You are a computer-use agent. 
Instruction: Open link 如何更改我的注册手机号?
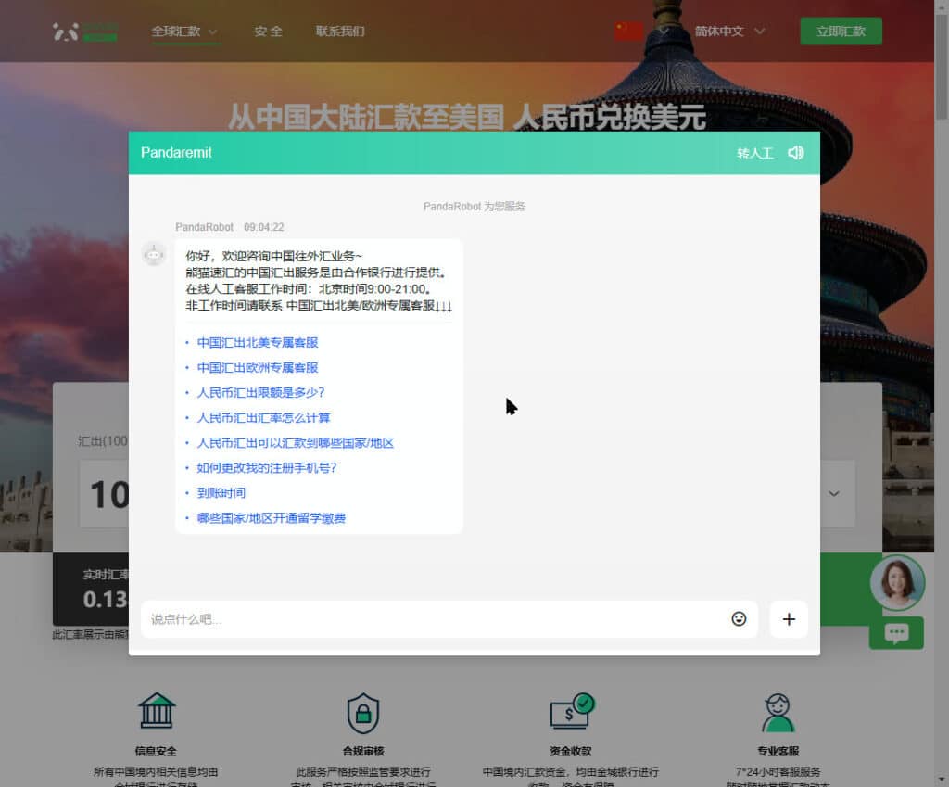pos(266,468)
